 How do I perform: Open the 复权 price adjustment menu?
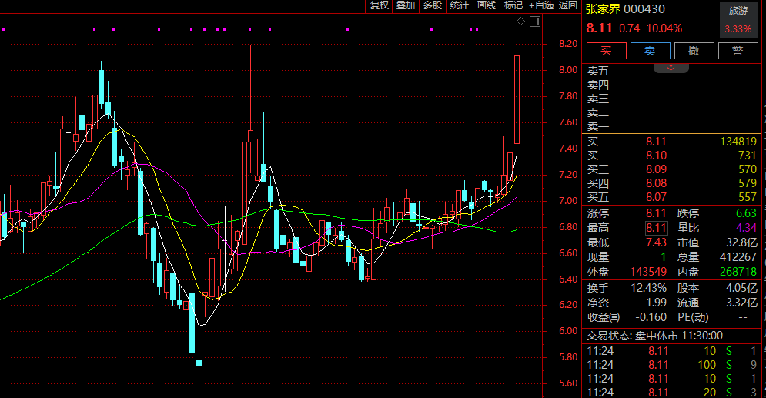379,5
